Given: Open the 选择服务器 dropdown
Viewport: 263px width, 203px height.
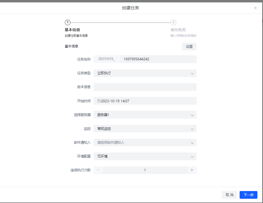Looking at the screenshot, I should (x=145, y=115).
